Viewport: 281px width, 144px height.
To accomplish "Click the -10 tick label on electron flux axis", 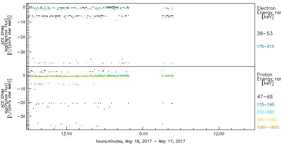I will [x=22, y=22].
